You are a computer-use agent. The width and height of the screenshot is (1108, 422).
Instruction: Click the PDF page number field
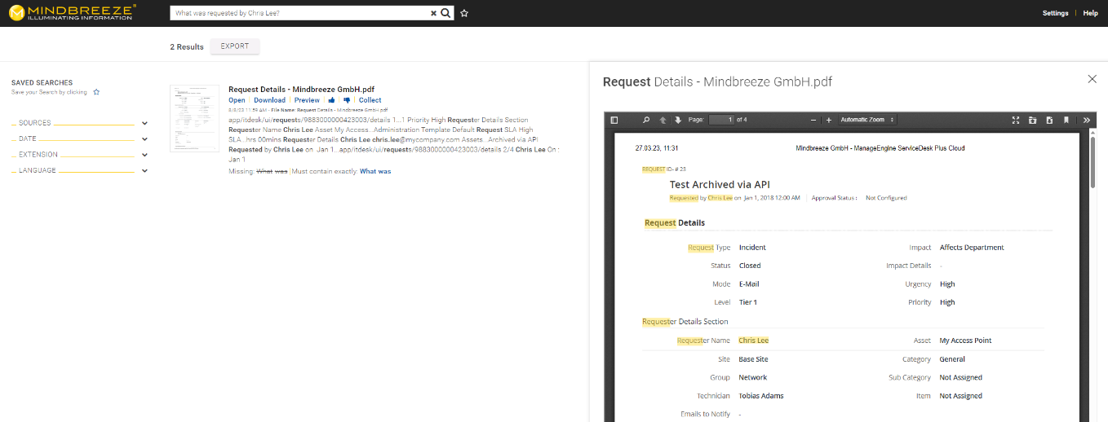(x=720, y=120)
